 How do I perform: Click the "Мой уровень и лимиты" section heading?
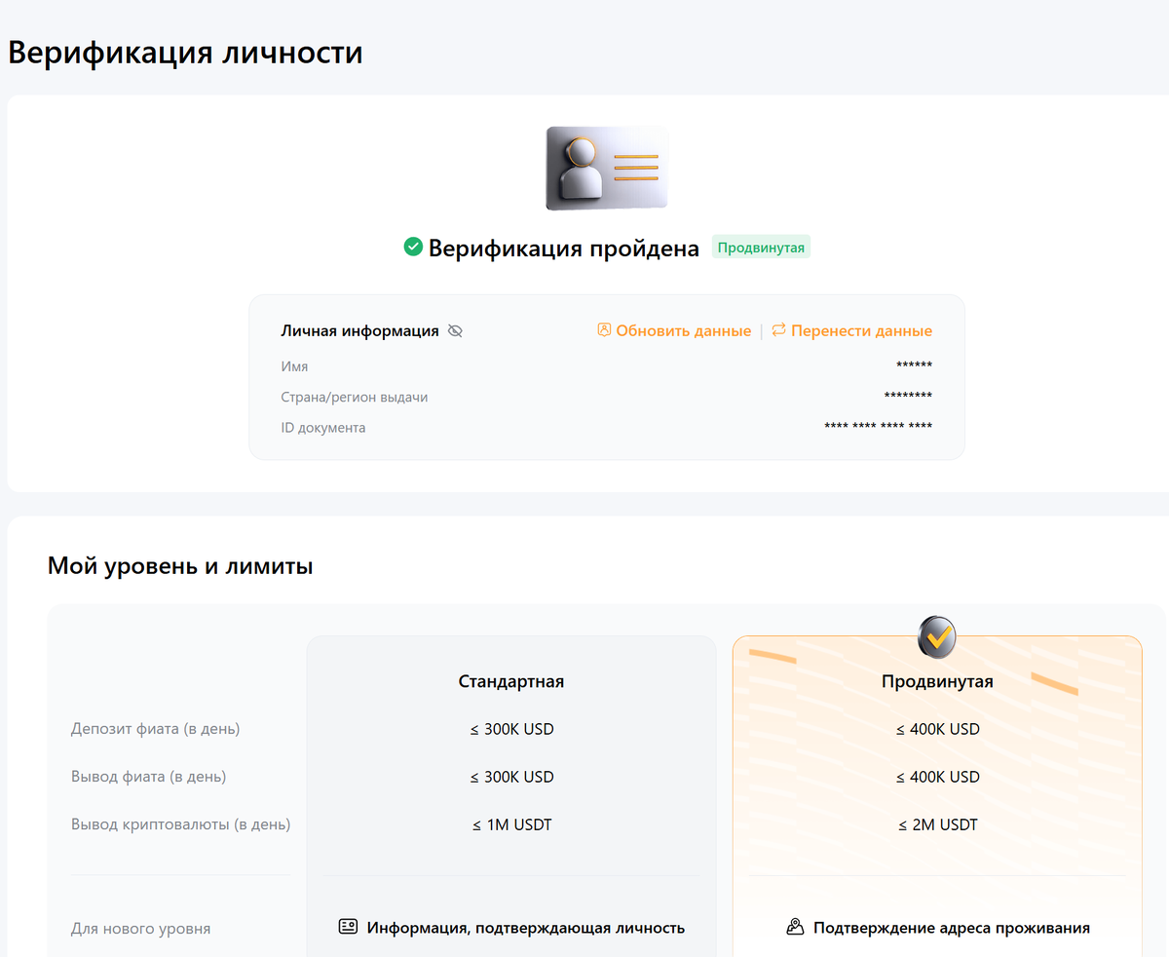pos(179,566)
